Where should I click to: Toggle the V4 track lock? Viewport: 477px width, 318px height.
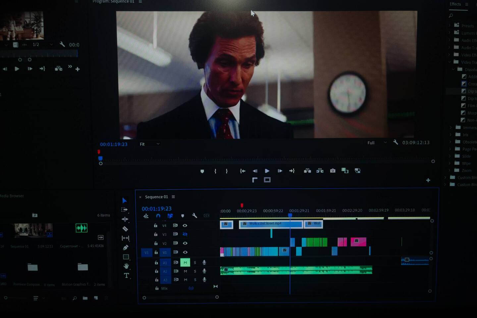[x=155, y=225]
